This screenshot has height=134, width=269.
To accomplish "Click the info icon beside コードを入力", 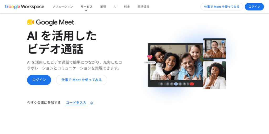I will [x=91, y=103].
